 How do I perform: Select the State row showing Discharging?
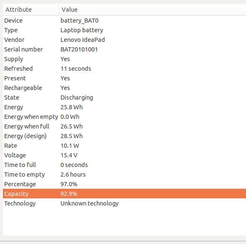[x=124, y=98]
